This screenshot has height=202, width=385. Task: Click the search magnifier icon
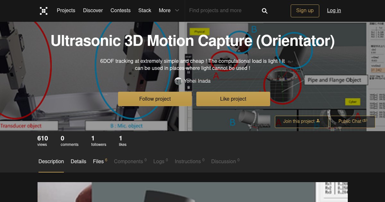click(265, 11)
